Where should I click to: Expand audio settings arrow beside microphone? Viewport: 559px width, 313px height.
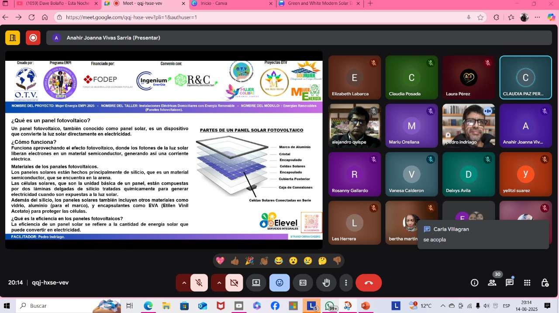point(184,283)
